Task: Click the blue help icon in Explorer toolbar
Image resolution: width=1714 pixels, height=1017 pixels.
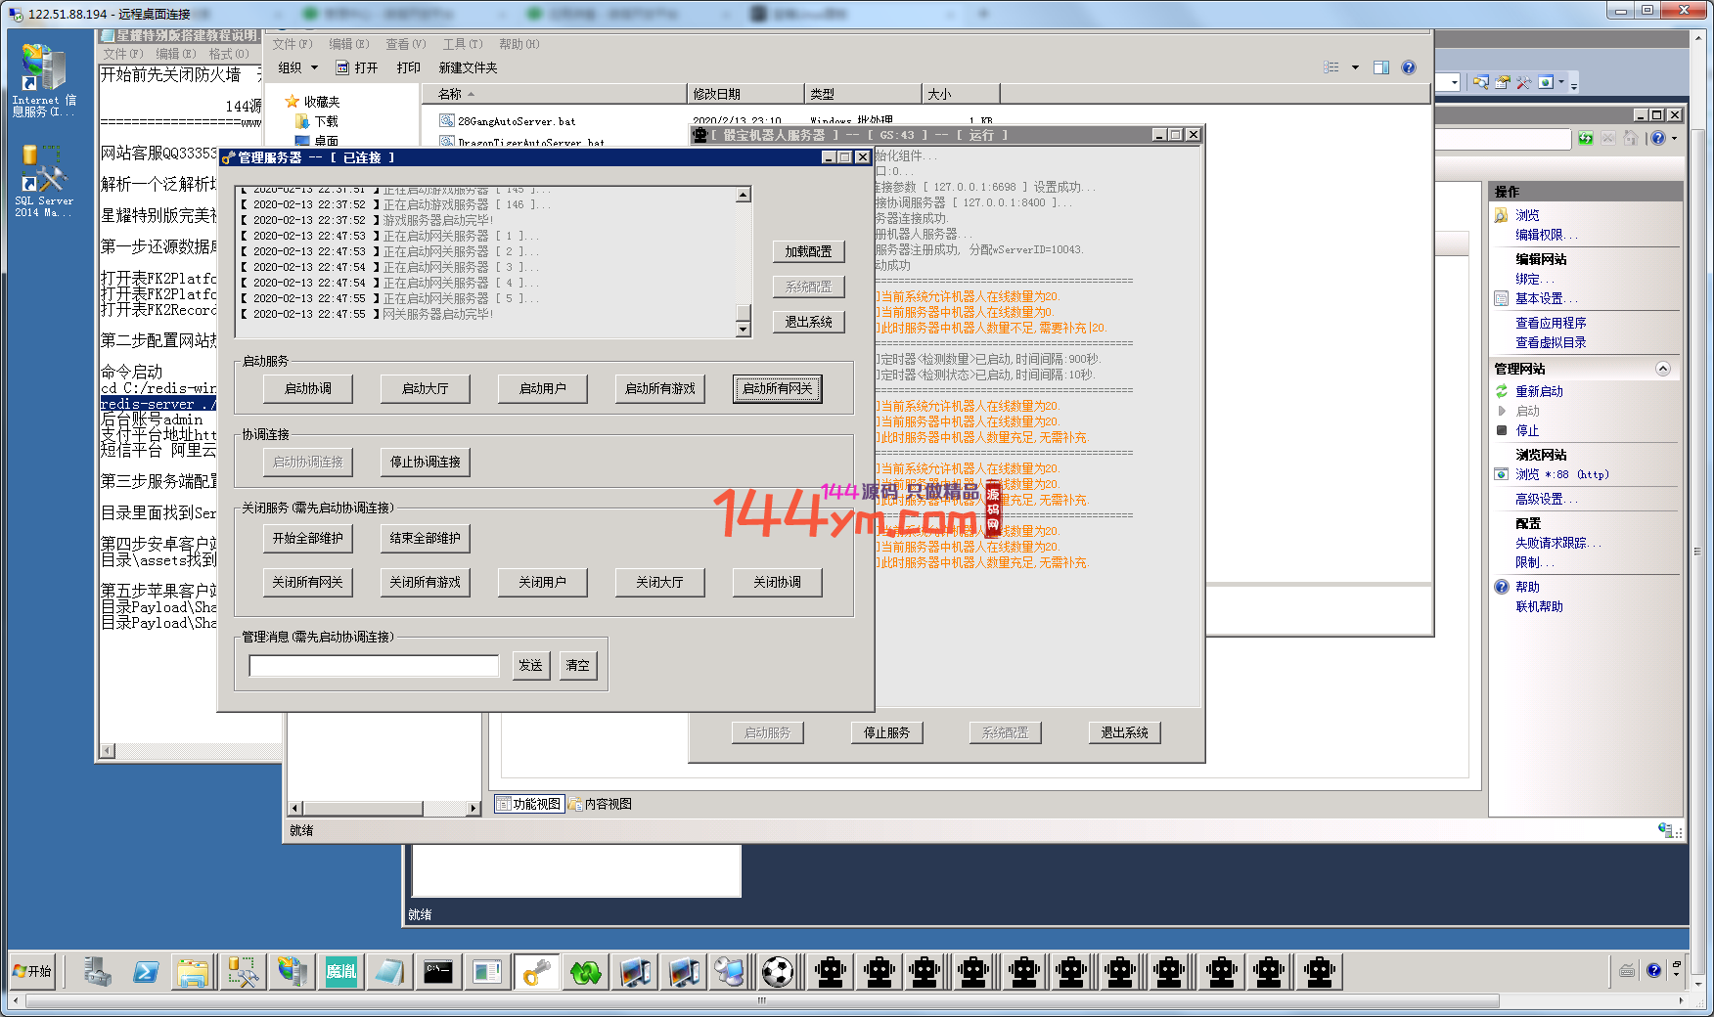Action: tap(1408, 67)
